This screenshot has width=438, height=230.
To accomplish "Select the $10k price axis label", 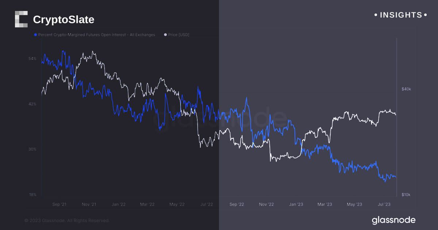I will tap(406, 195).
